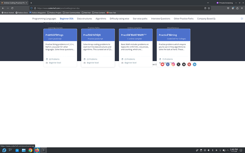Open the Wi-Fi network tray icon
The height and width of the screenshot is (153, 245).
pyautogui.click(x=220, y=150)
